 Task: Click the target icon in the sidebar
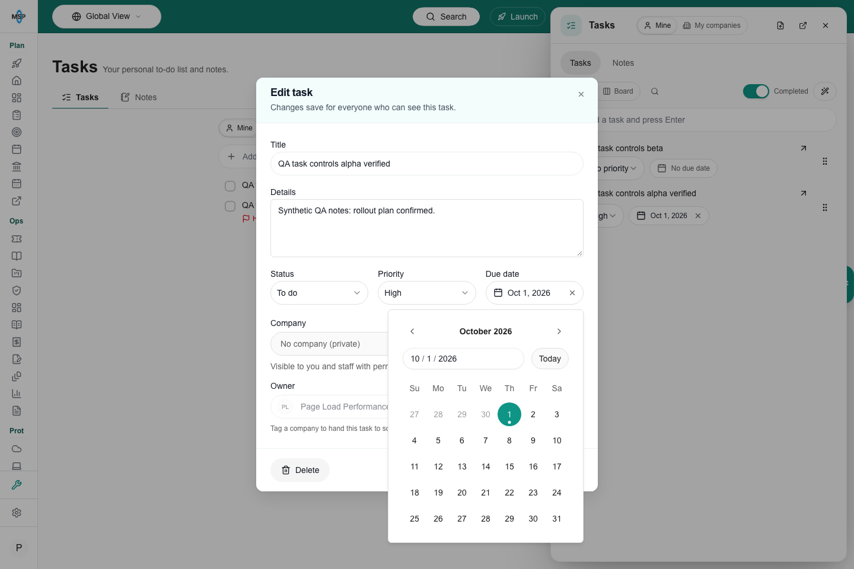tap(17, 132)
